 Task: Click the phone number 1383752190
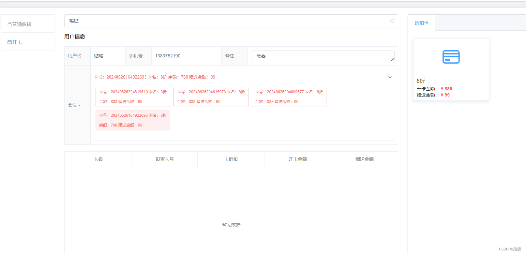(x=168, y=56)
